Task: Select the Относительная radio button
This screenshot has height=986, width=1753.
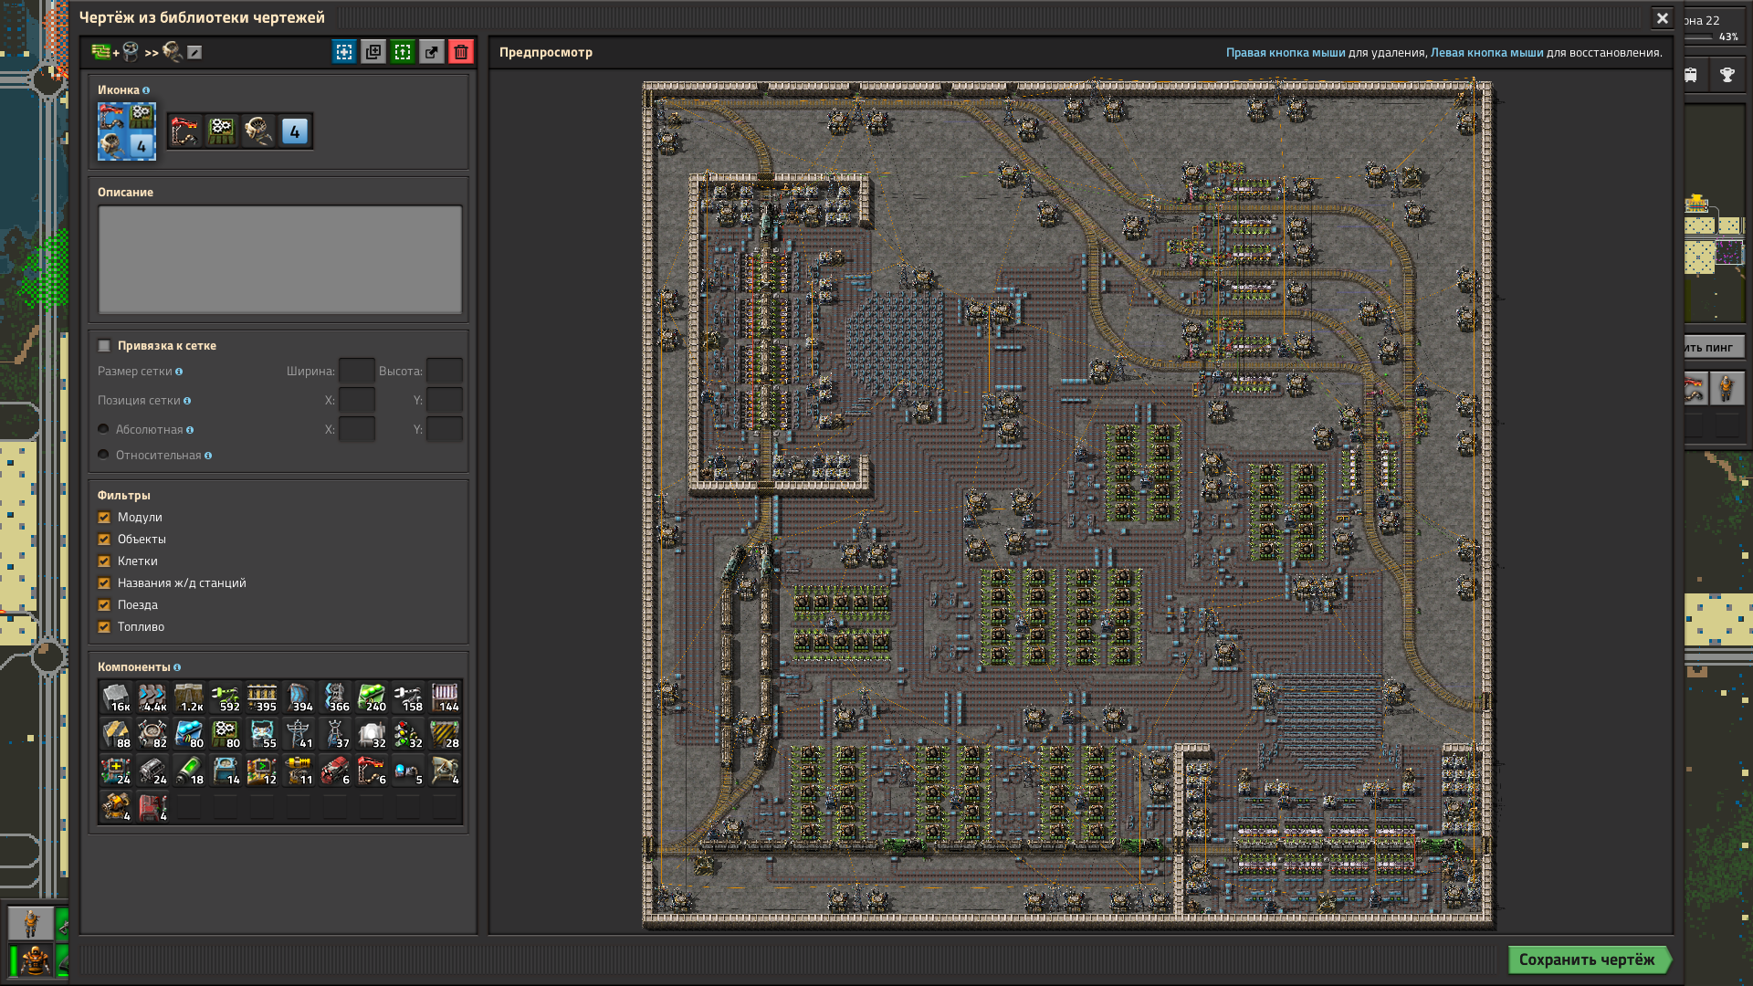Action: click(x=104, y=455)
